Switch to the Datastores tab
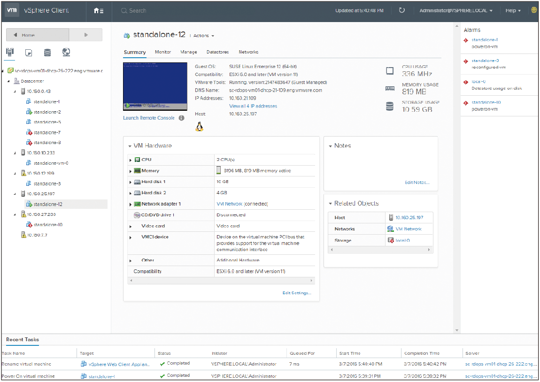 click(x=218, y=52)
